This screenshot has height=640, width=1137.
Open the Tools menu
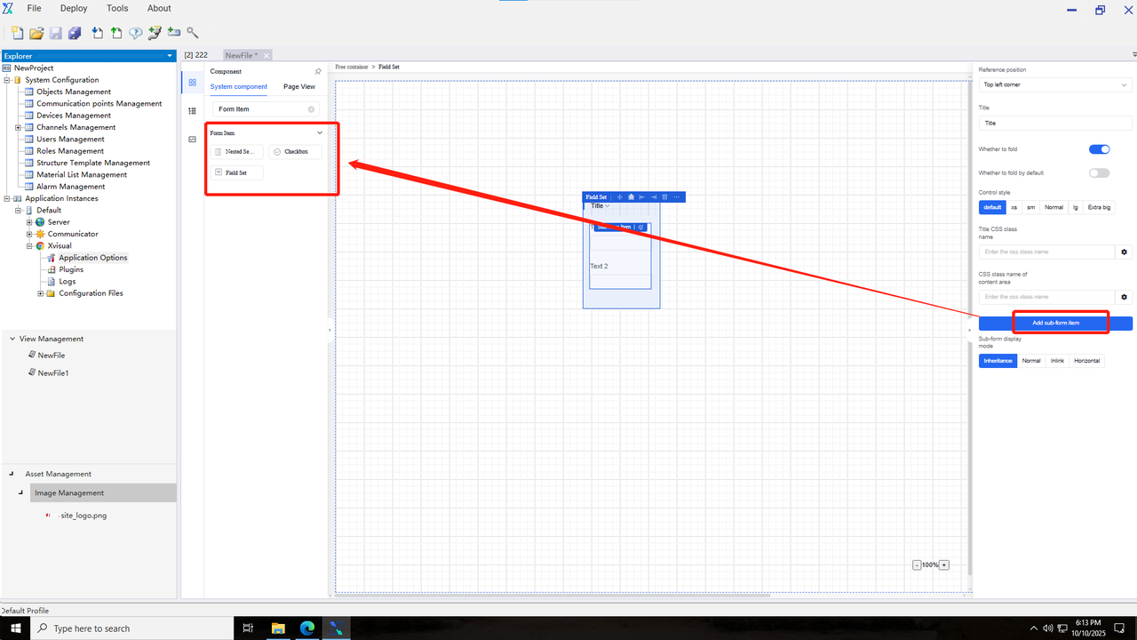click(117, 8)
